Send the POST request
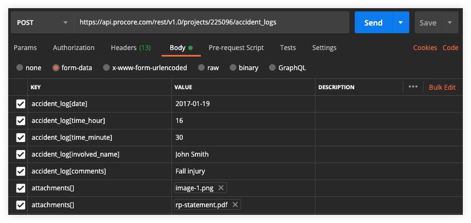This screenshot has width=471, height=223. [373, 22]
